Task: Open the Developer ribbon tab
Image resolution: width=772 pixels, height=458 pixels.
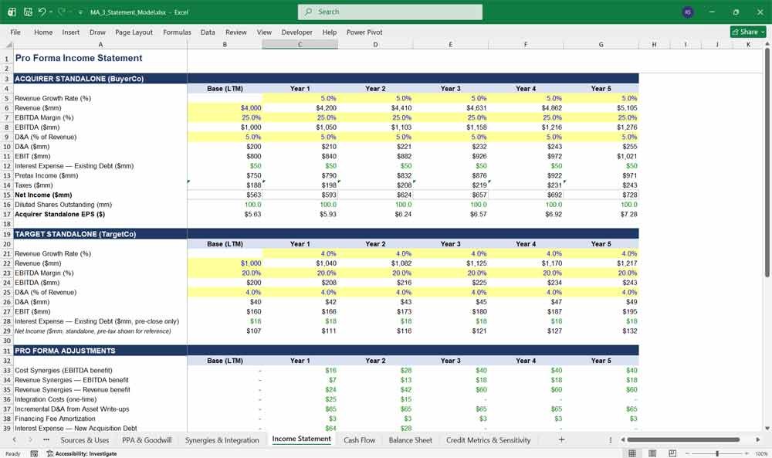Action: 297,32
